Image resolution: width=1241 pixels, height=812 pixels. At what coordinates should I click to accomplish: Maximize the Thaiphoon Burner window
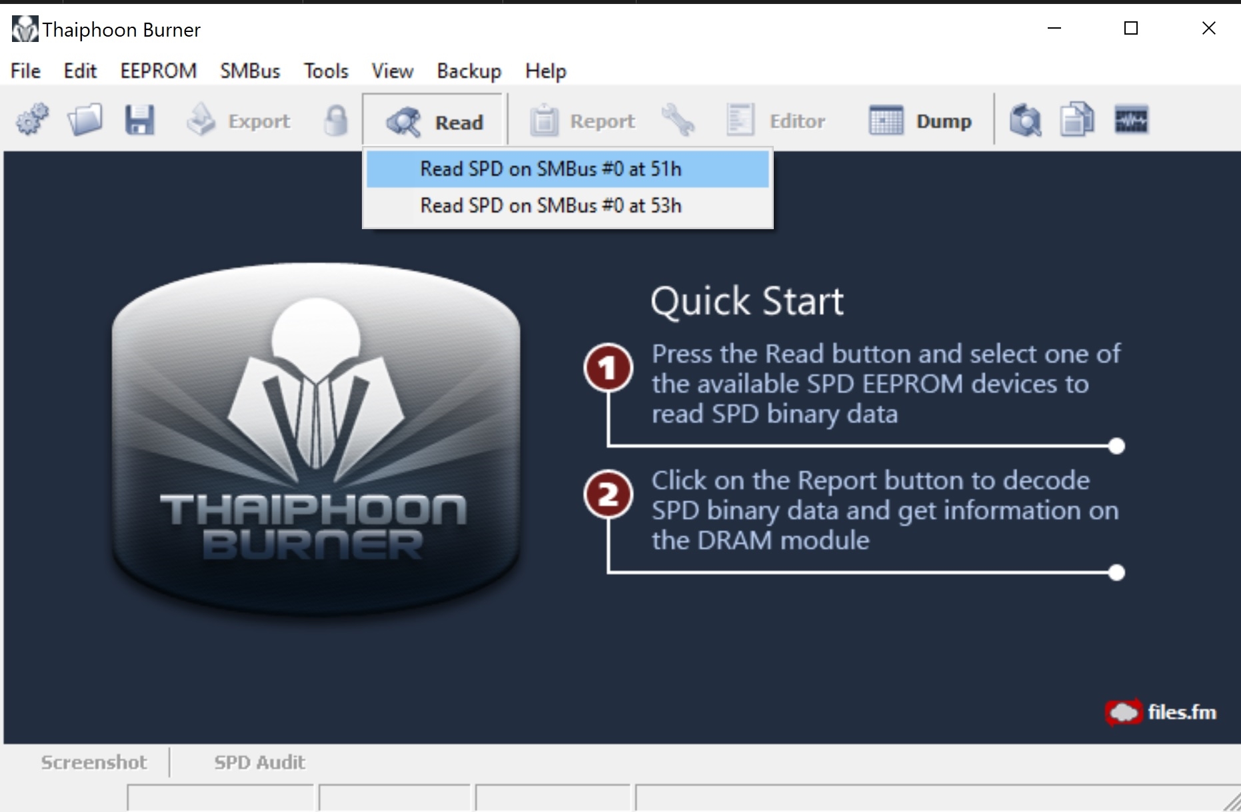(1131, 28)
